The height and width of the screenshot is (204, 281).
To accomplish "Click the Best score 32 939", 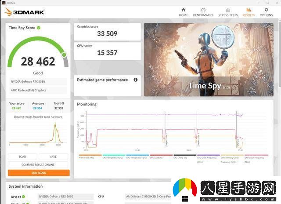I will (x=59, y=108).
